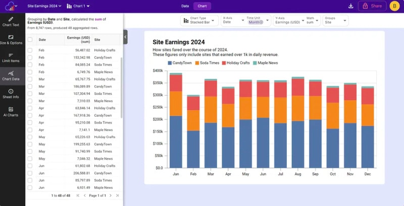The width and height of the screenshot is (404, 206).
Task: Open the Chart Type dropdown
Action: click(199, 20)
